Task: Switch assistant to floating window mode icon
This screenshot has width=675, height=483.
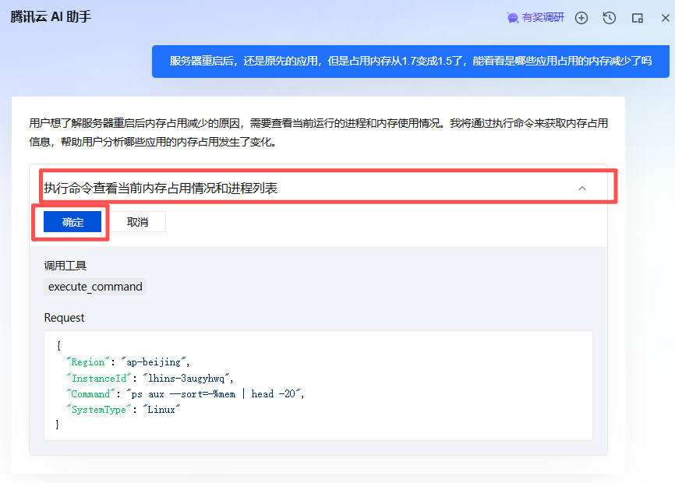Action: (637, 18)
